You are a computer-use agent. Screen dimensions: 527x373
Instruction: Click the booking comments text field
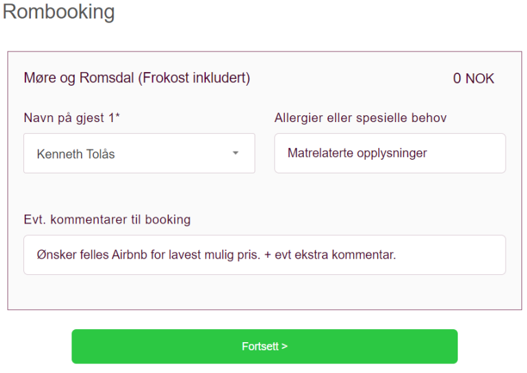coord(264,255)
